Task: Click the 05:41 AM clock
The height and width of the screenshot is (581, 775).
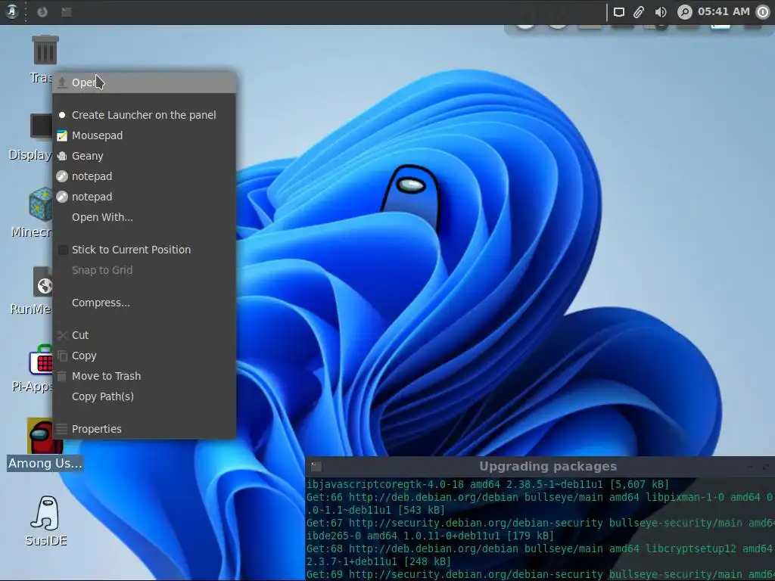Action: coord(724,11)
